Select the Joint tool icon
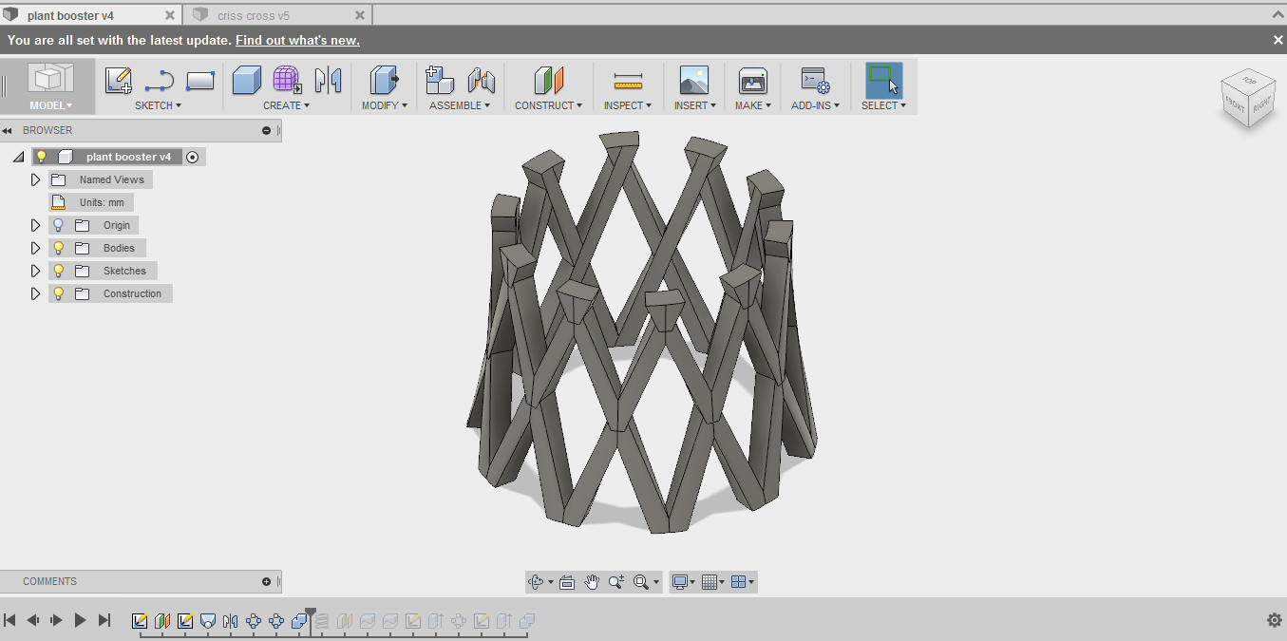 tap(482, 80)
